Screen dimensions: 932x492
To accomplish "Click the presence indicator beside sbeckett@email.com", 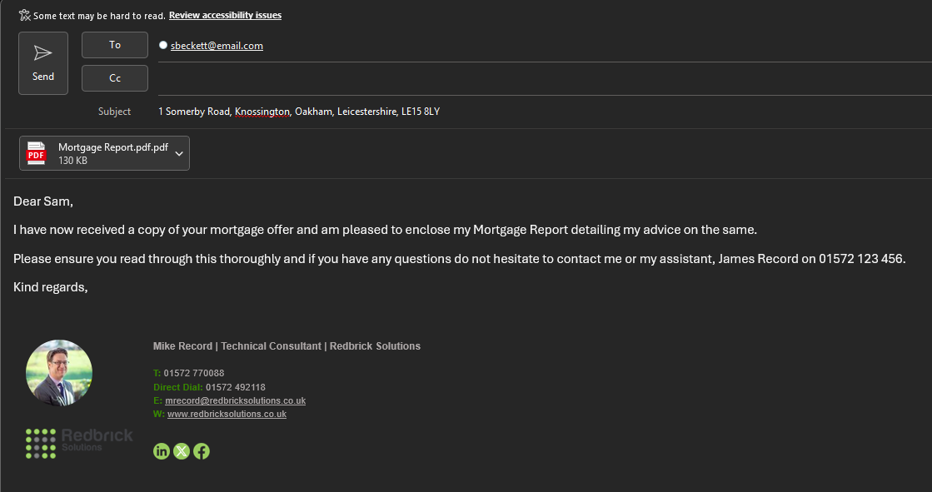I will tap(163, 45).
